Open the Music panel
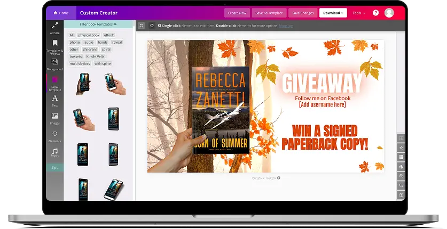 (54, 152)
